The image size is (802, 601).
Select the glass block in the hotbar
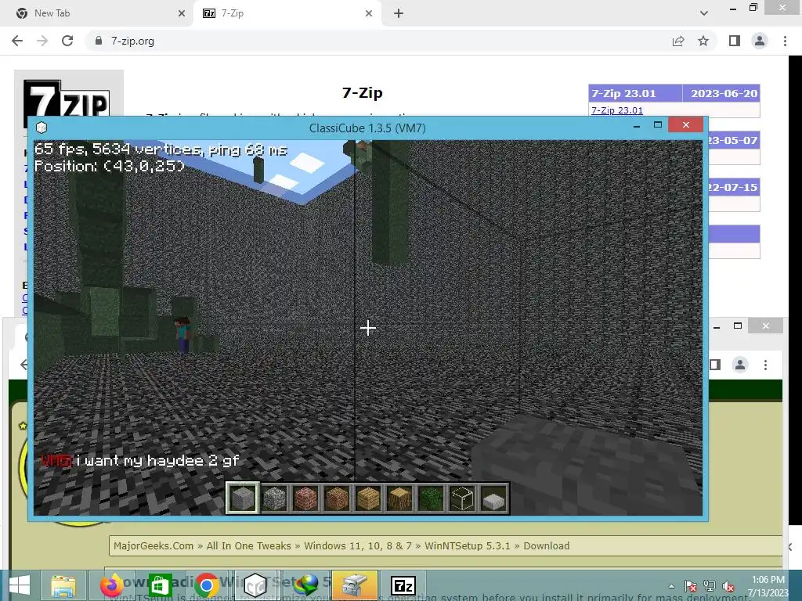pyautogui.click(x=462, y=498)
